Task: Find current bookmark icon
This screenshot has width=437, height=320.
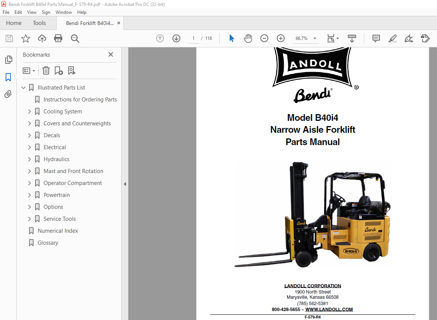Action: 72,70
